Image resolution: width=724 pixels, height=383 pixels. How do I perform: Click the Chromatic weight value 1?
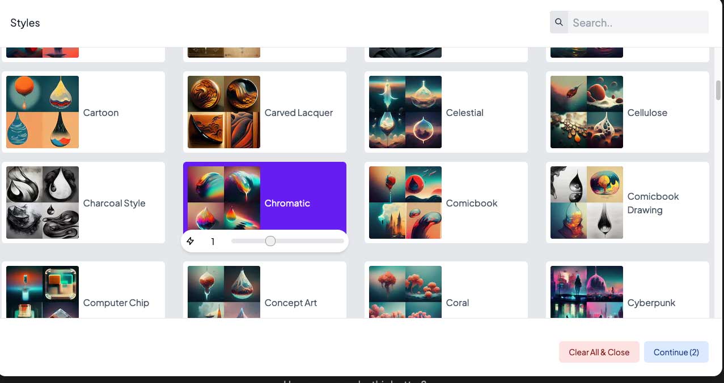click(213, 242)
